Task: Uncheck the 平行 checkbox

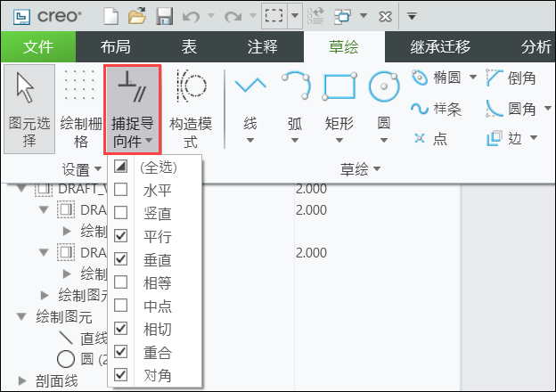Action: point(122,236)
